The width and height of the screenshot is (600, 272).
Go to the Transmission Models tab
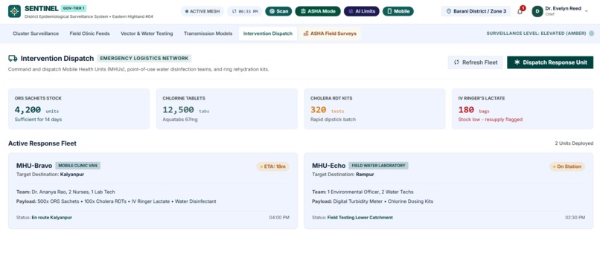pos(208,33)
